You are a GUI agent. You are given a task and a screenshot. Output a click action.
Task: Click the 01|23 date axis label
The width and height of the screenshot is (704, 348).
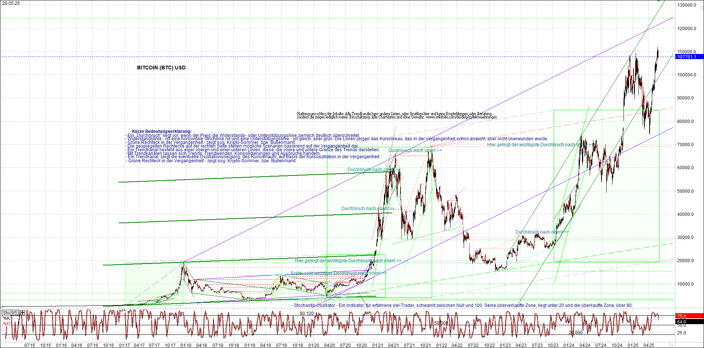[x=505, y=345]
